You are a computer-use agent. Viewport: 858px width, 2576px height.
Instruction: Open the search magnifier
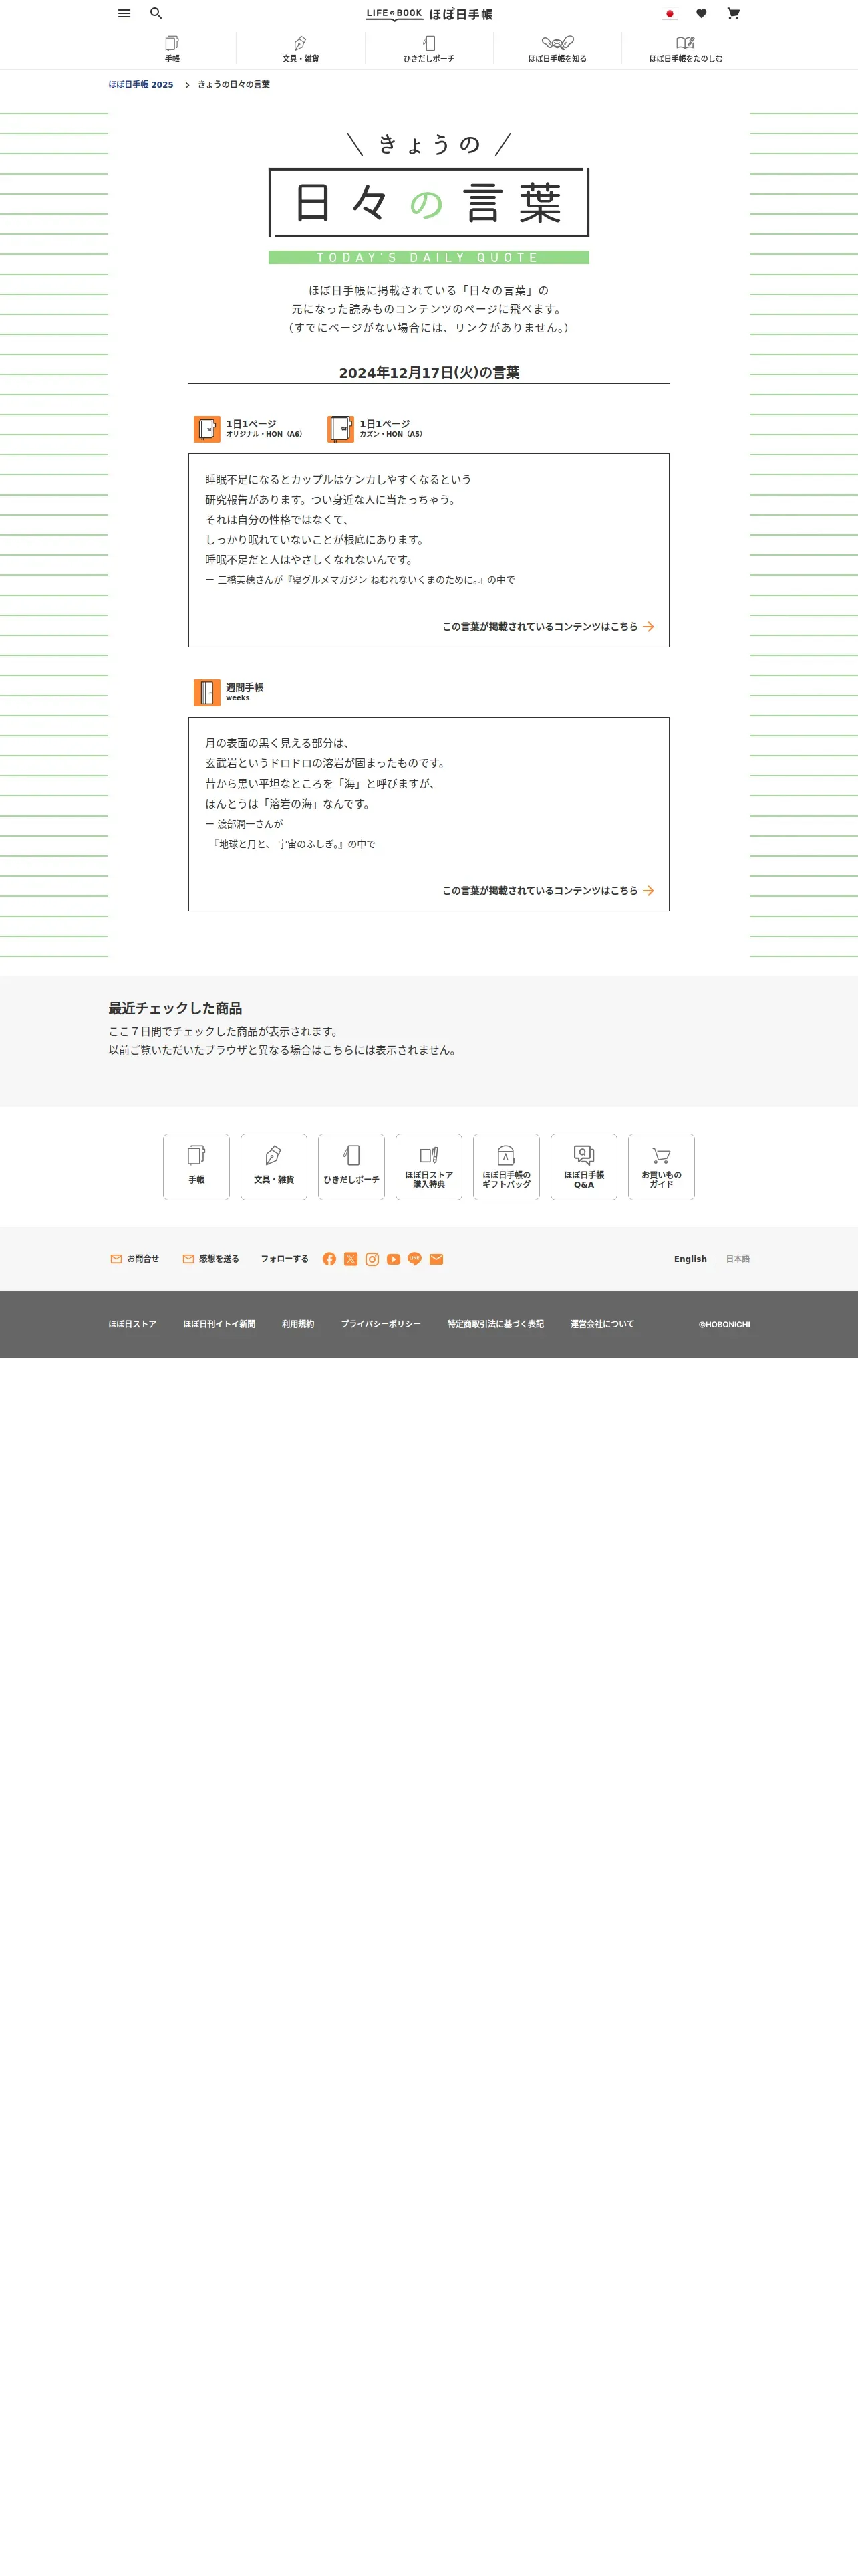[x=156, y=14]
